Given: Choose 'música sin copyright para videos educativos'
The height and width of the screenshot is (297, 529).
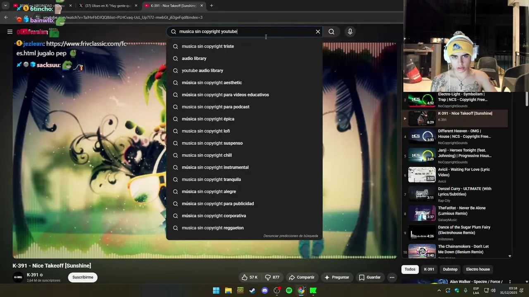Looking at the screenshot, I should pos(244,95).
